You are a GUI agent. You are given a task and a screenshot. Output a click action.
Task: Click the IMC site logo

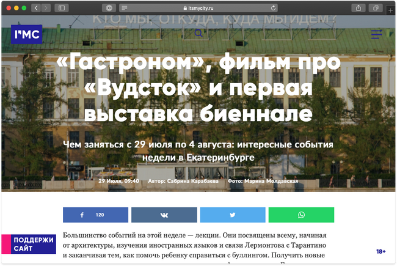point(27,34)
